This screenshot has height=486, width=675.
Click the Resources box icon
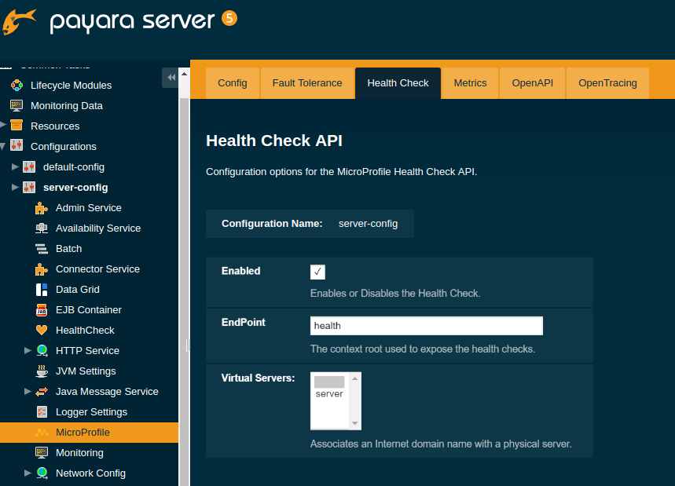tap(17, 125)
